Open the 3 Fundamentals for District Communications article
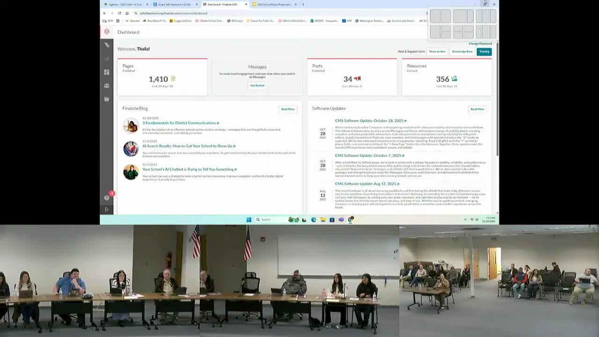Image resolution: width=599 pixels, height=337 pixels. [x=180, y=123]
